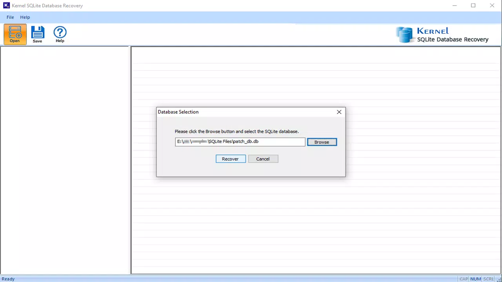This screenshot has width=502, height=282.
Task: Click the "Please click the Browse button" instruction text
Action: click(x=236, y=132)
